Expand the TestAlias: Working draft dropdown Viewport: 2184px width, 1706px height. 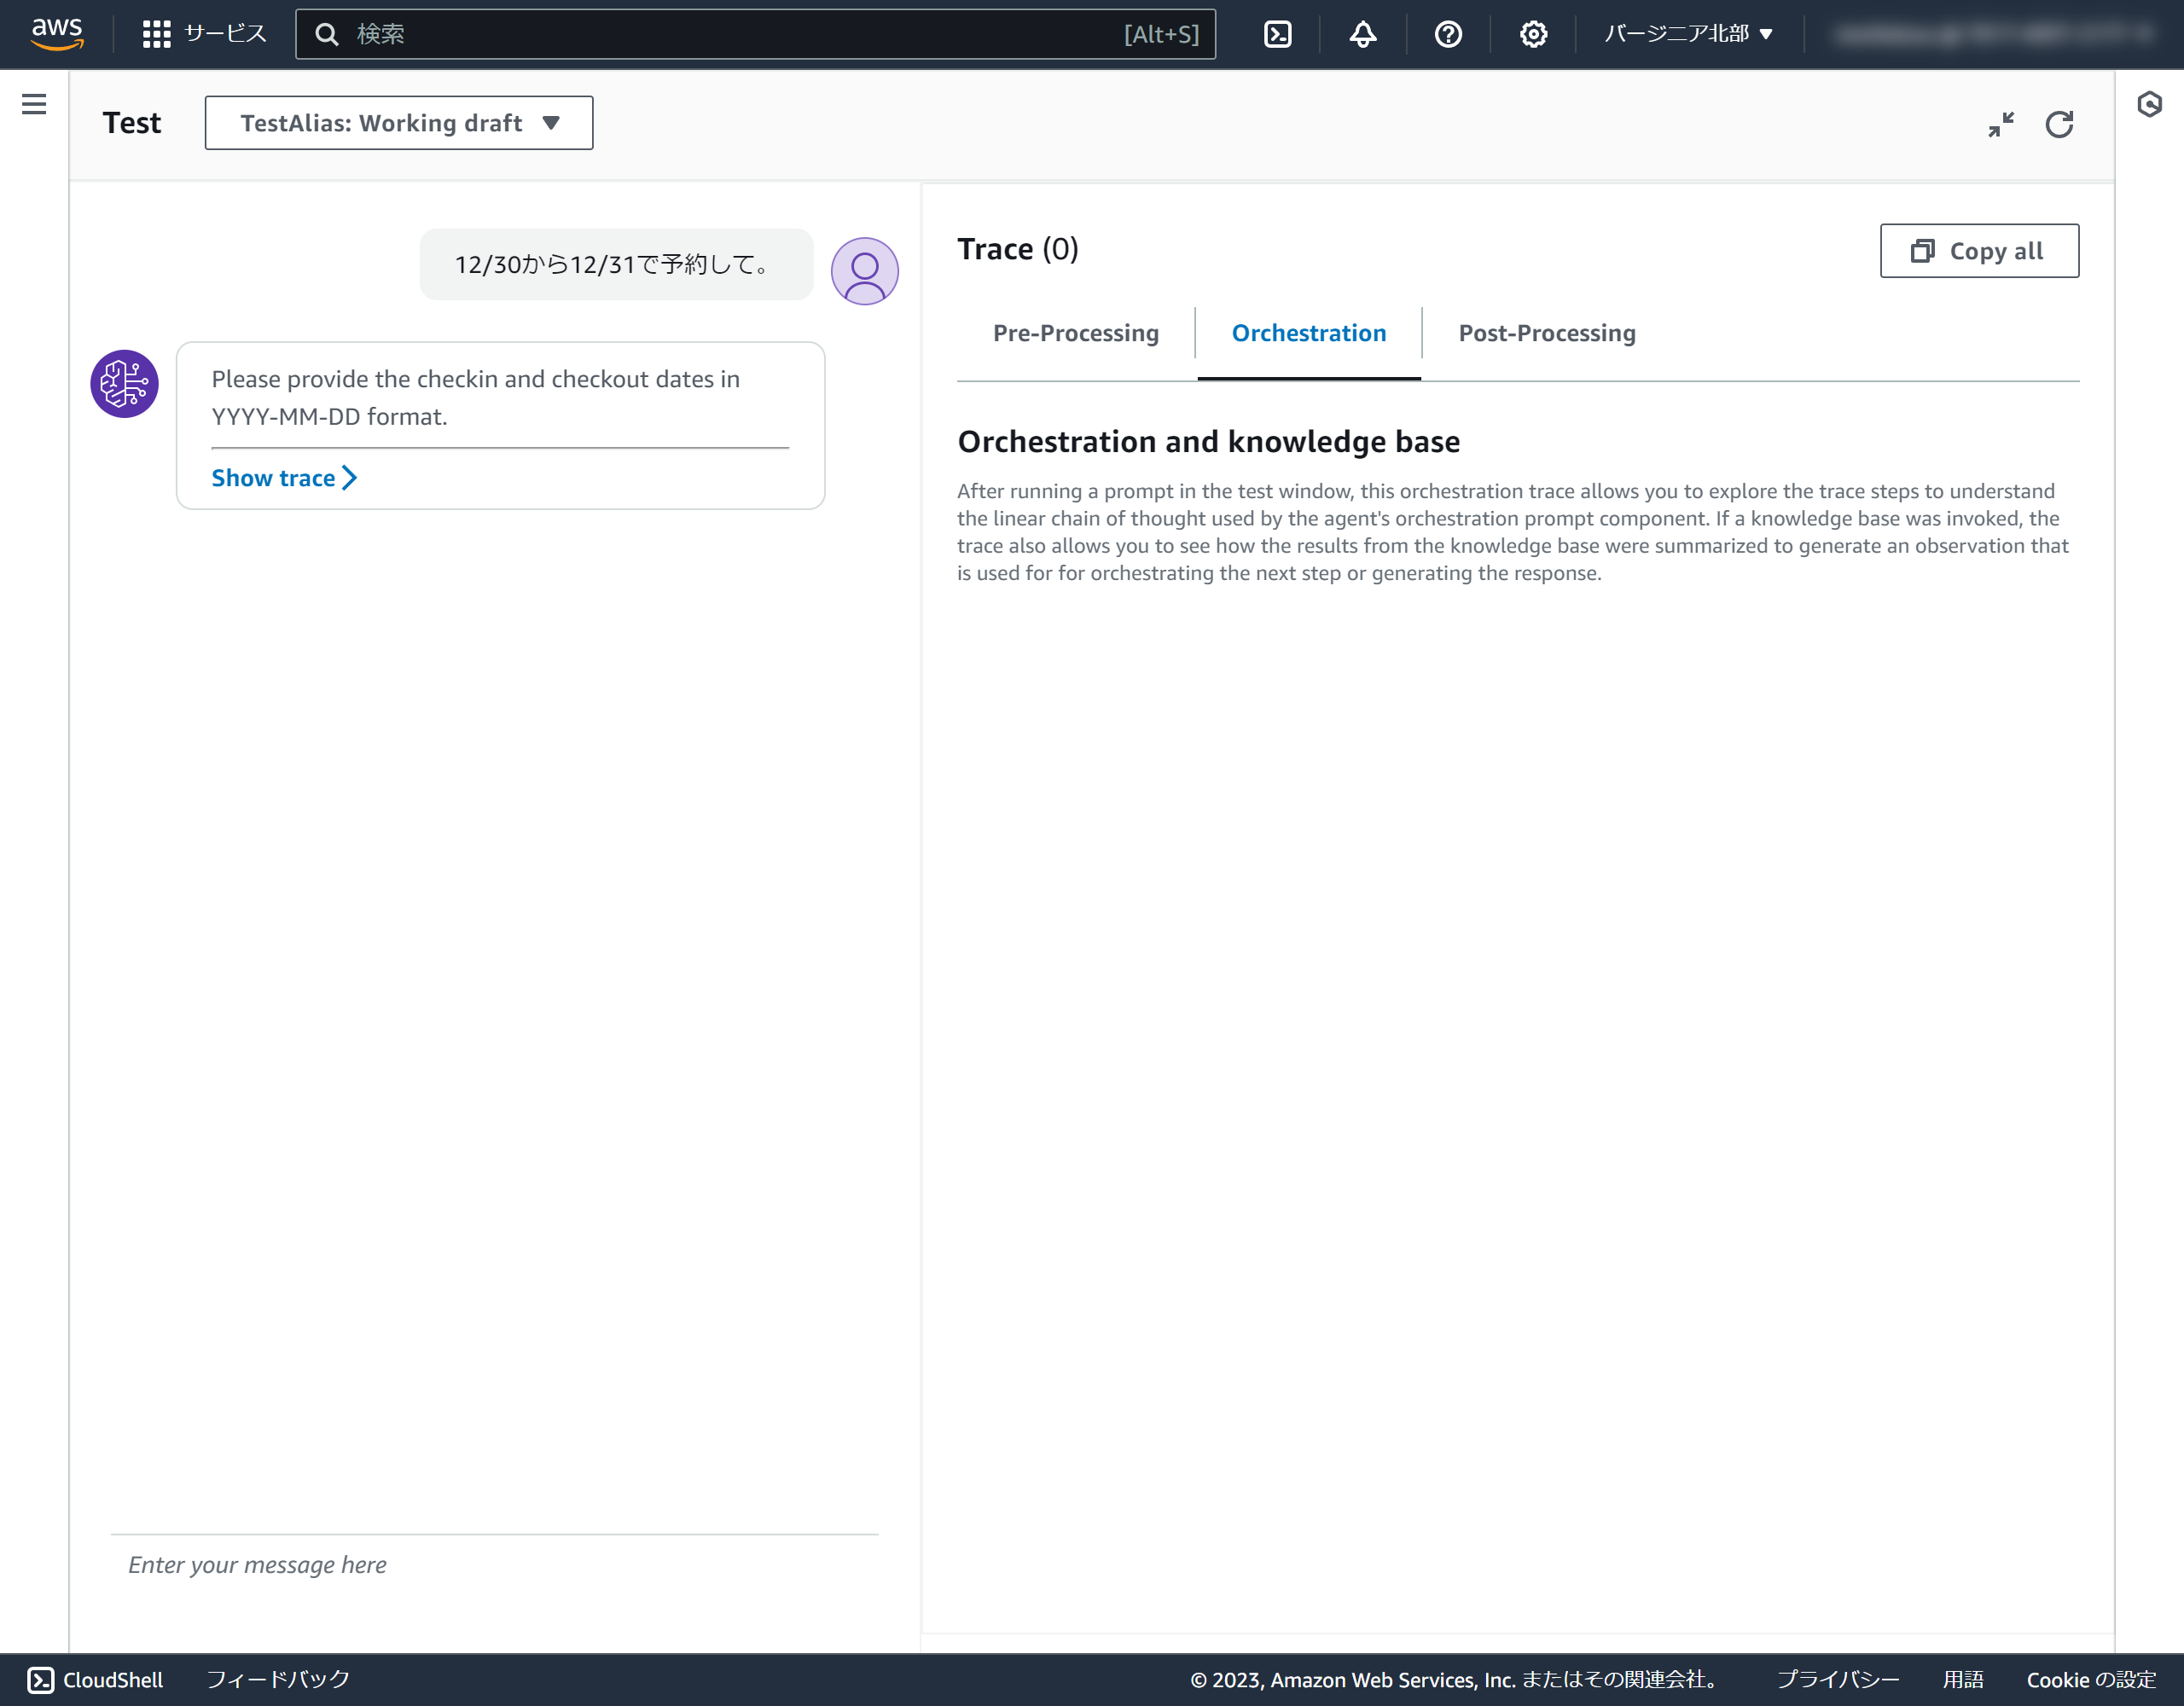click(399, 123)
